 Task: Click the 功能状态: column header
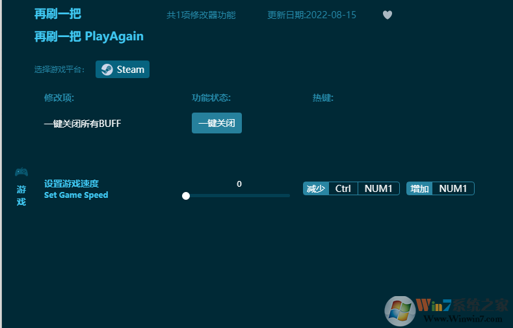211,98
